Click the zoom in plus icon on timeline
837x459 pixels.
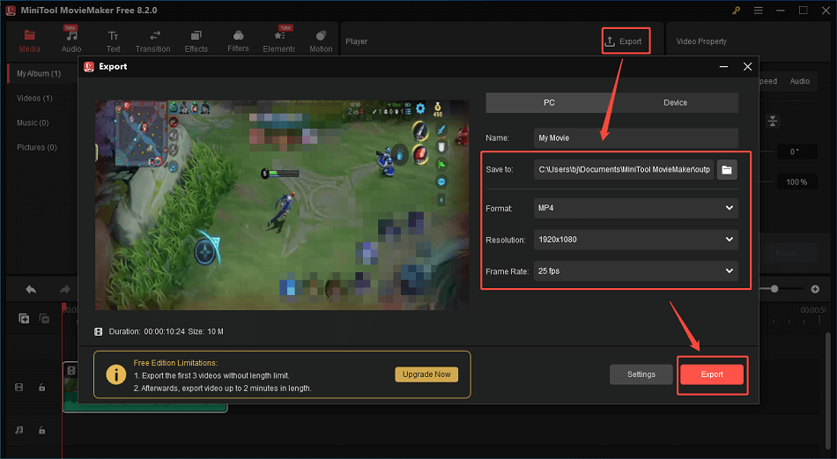tap(815, 289)
